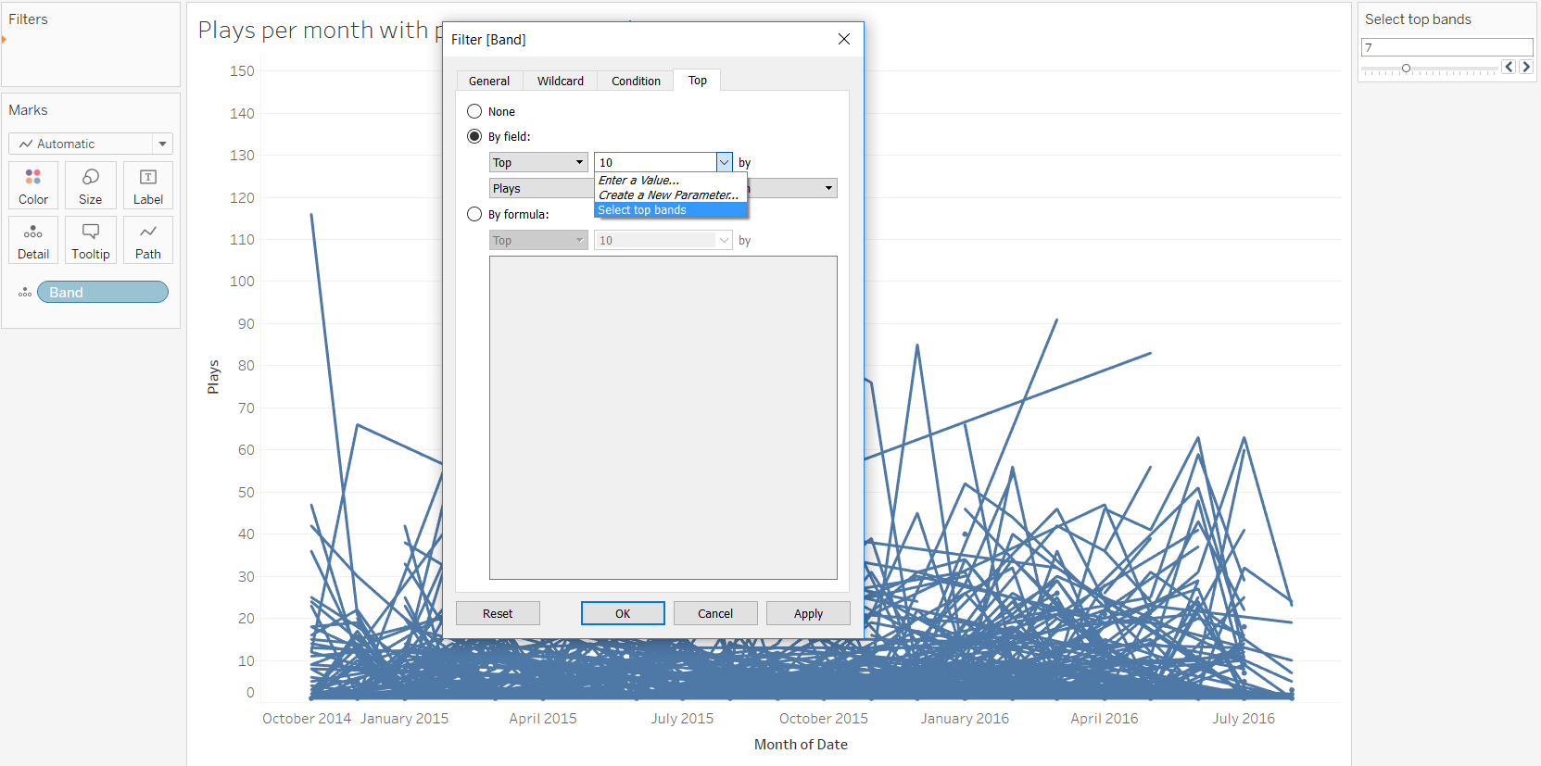
Task: Click the Reset button
Action: pyautogui.click(x=498, y=613)
